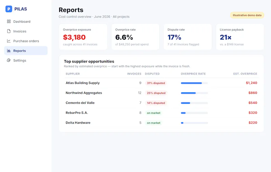Click the Top supplier opportunities heading
Screen dimensions: 271x172
click(x=89, y=61)
